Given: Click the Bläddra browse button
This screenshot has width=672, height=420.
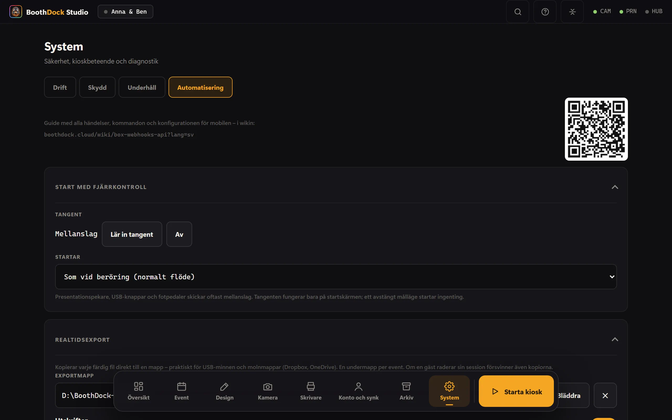Looking at the screenshot, I should [573, 395].
